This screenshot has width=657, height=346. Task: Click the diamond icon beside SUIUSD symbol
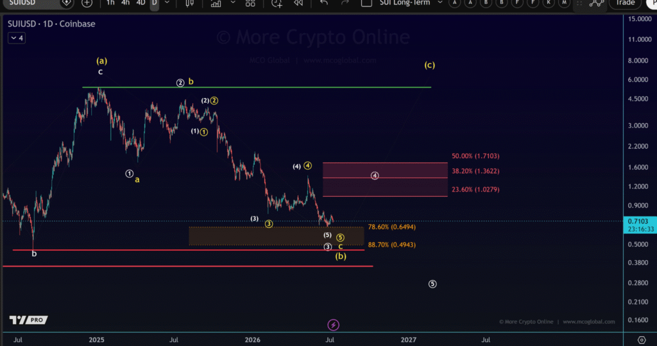tap(66, 3)
